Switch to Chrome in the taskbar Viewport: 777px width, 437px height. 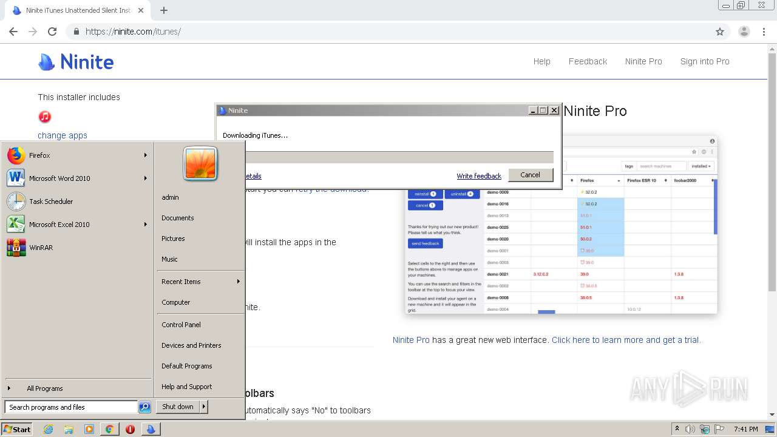click(x=109, y=429)
